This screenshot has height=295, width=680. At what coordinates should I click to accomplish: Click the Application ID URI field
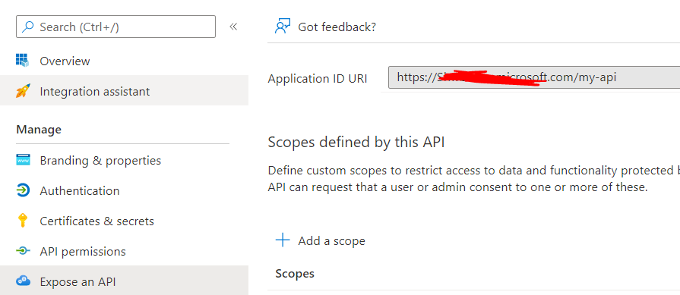(534, 77)
